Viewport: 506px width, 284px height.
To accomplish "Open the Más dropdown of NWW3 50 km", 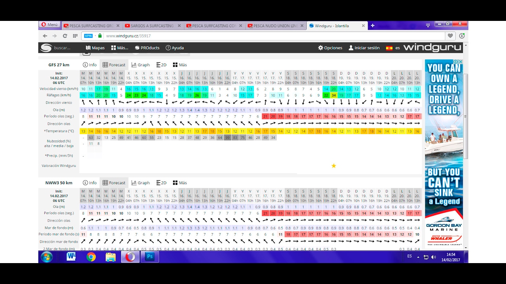I will (180, 183).
